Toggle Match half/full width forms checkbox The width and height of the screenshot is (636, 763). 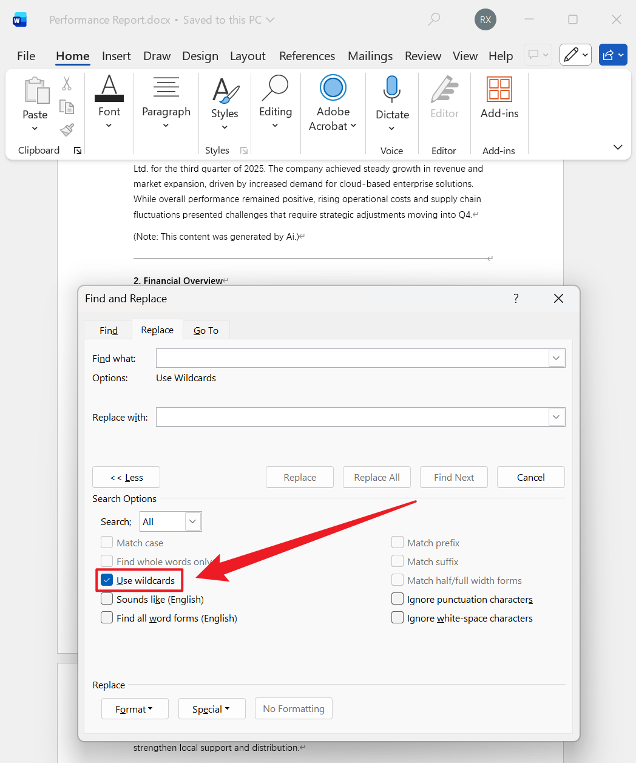tap(397, 580)
